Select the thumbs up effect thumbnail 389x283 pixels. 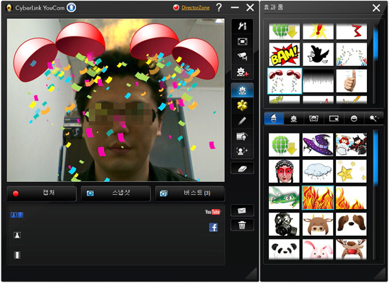point(351,81)
